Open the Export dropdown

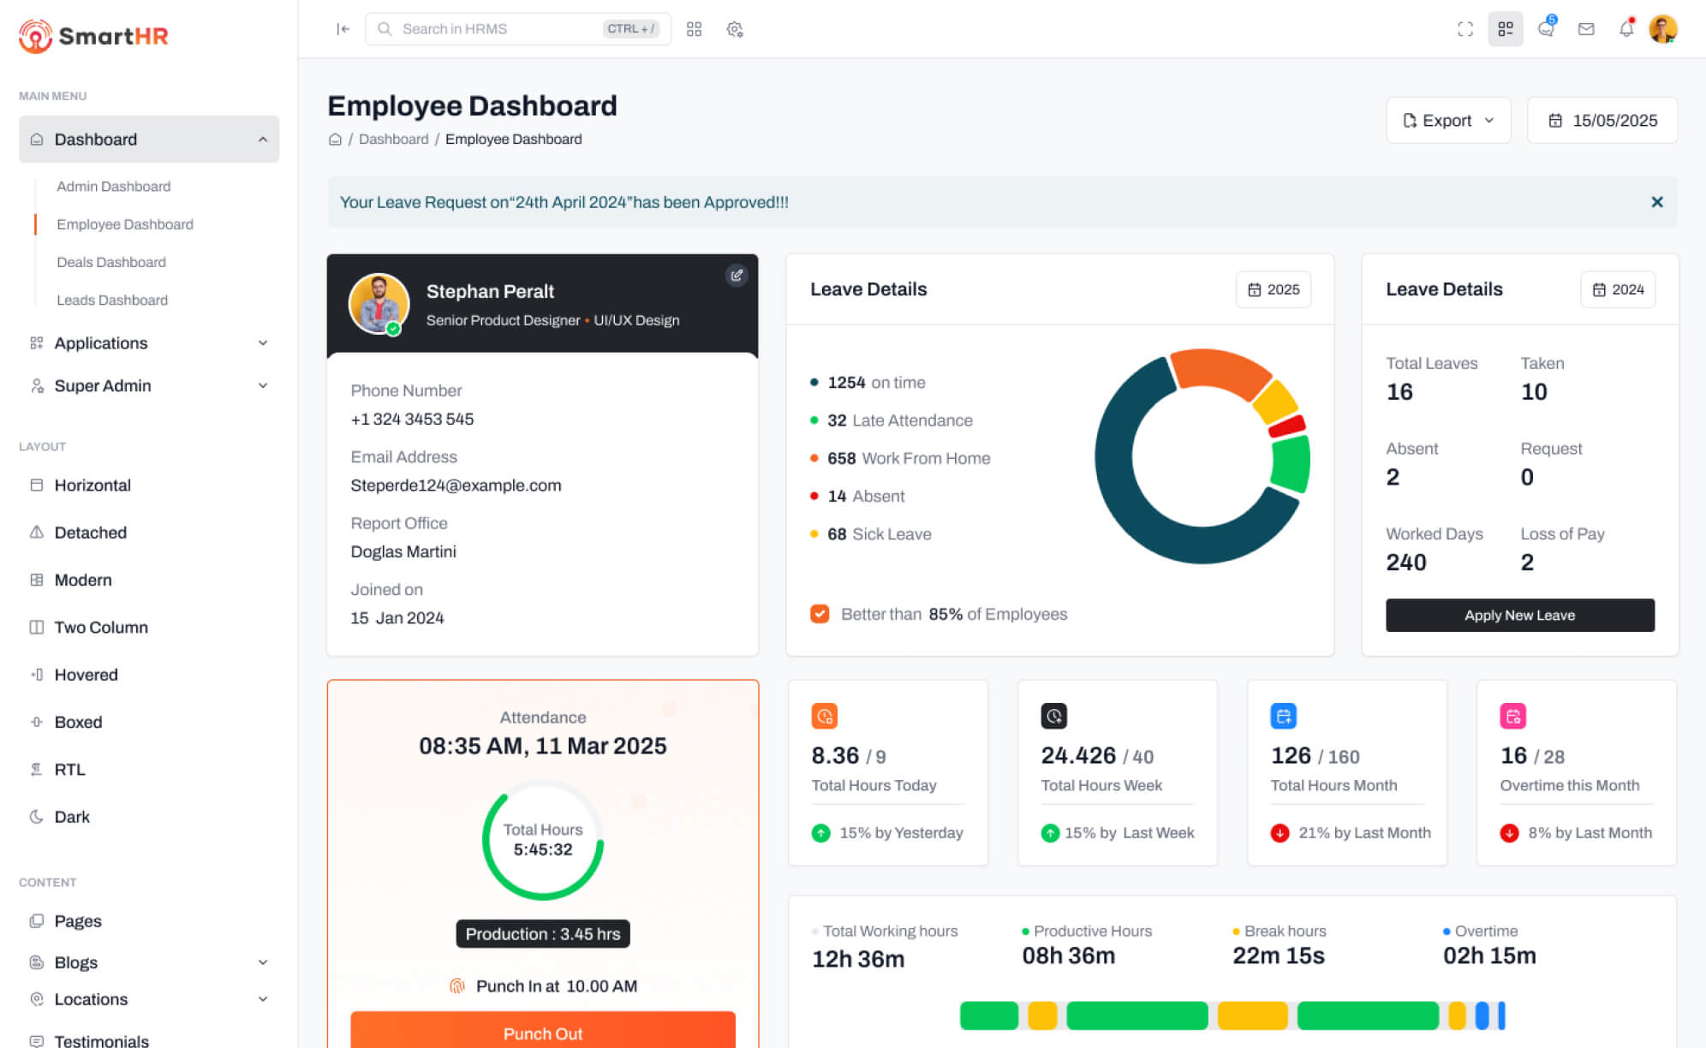point(1448,121)
